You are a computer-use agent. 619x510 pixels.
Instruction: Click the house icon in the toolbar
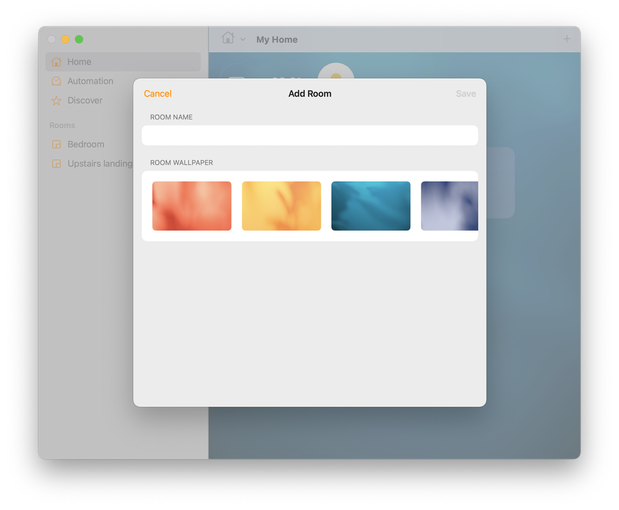(228, 38)
